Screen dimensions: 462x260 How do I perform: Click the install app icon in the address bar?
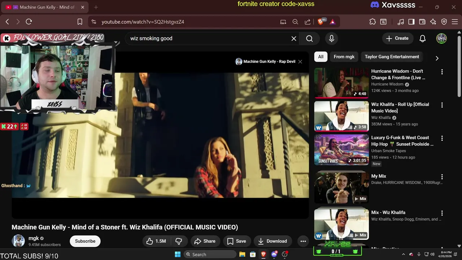pos(283,22)
